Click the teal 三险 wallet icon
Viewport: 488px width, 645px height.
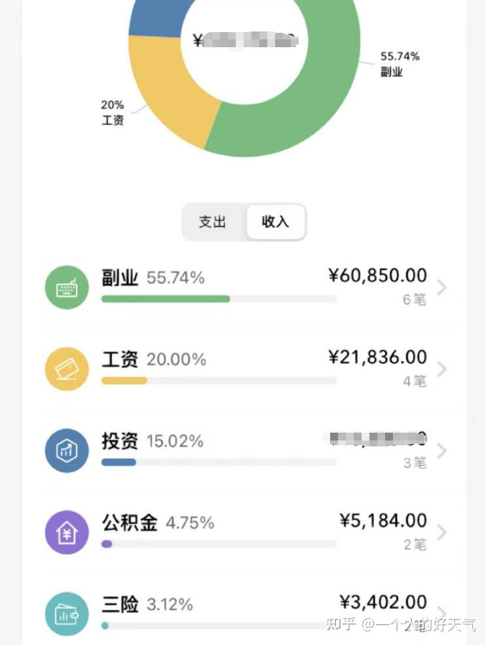(x=67, y=614)
